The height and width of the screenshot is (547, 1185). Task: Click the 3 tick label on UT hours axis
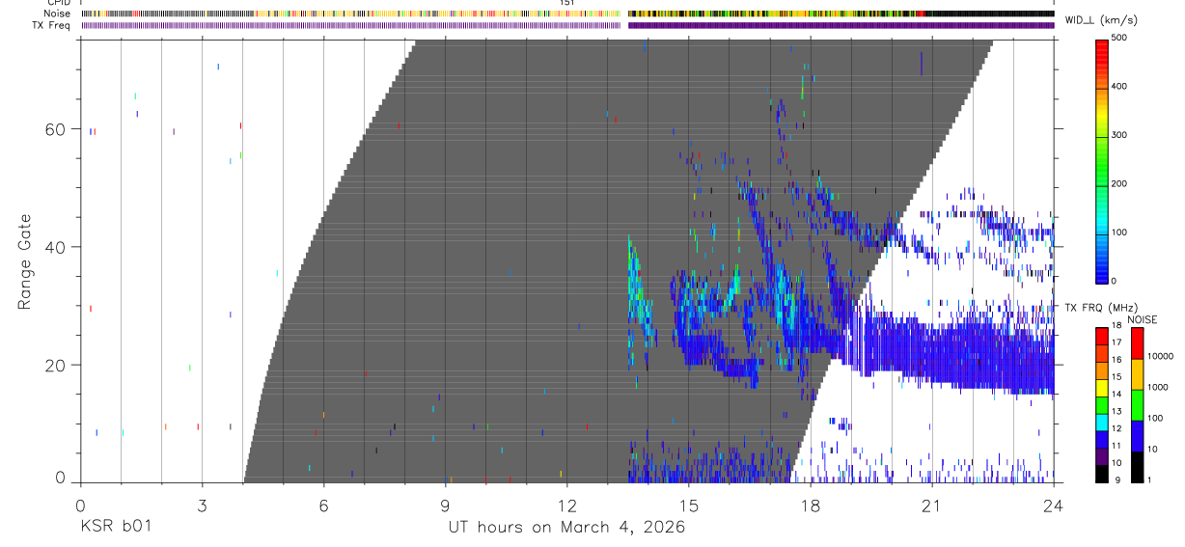[x=202, y=506]
